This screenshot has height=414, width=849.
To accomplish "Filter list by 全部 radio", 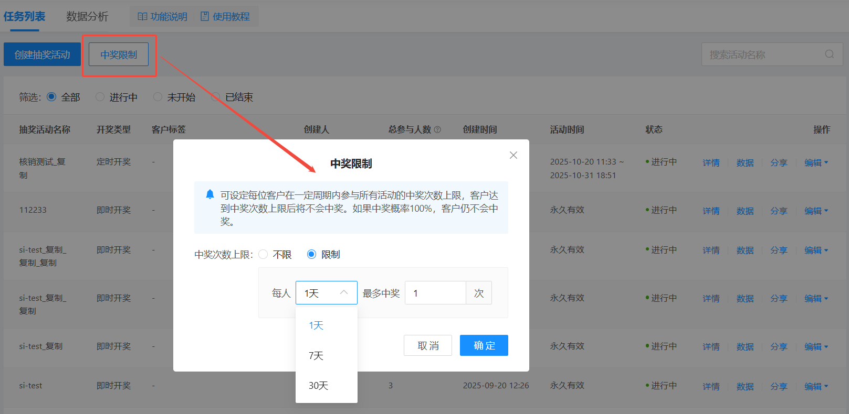I will click(51, 97).
